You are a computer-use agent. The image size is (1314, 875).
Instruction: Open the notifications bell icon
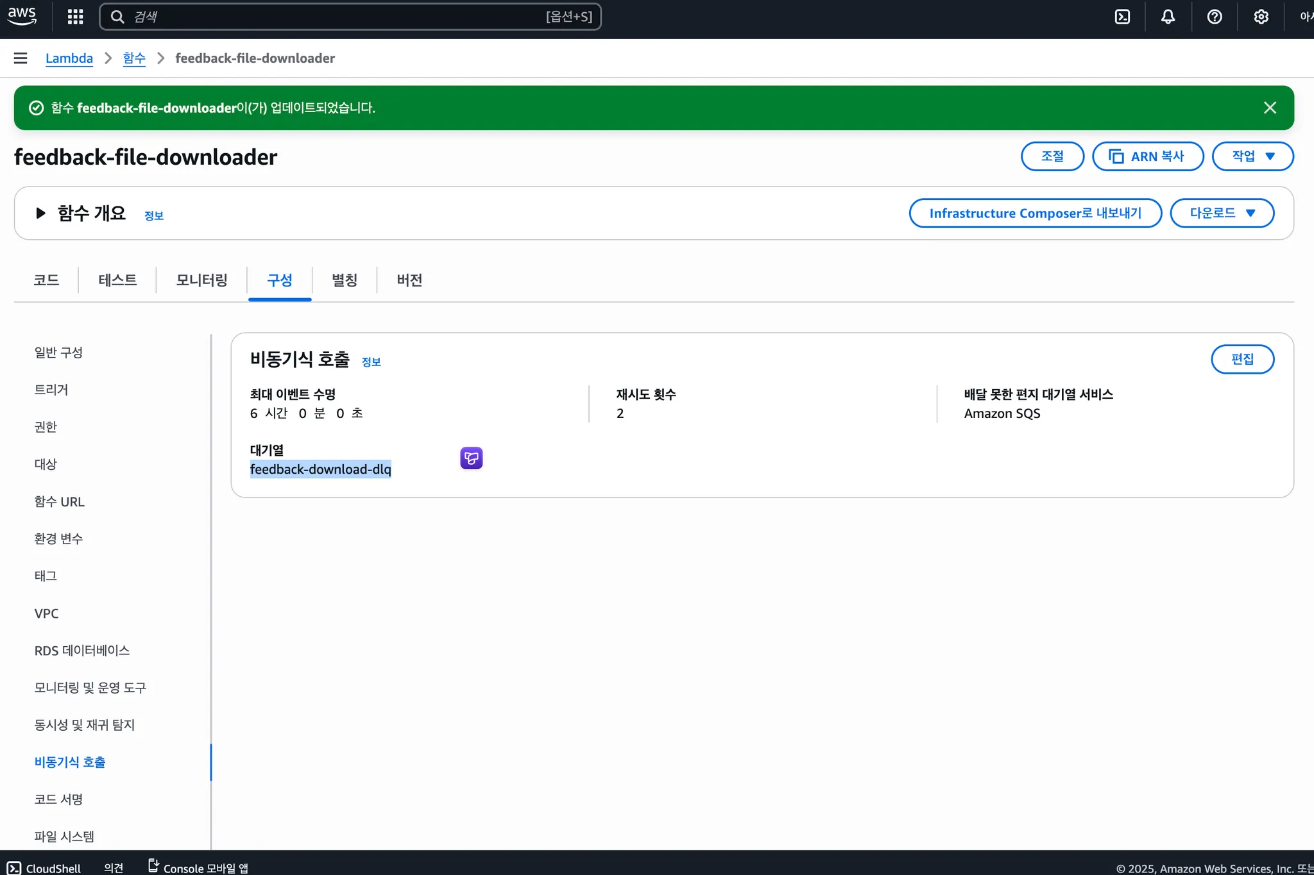(x=1168, y=17)
